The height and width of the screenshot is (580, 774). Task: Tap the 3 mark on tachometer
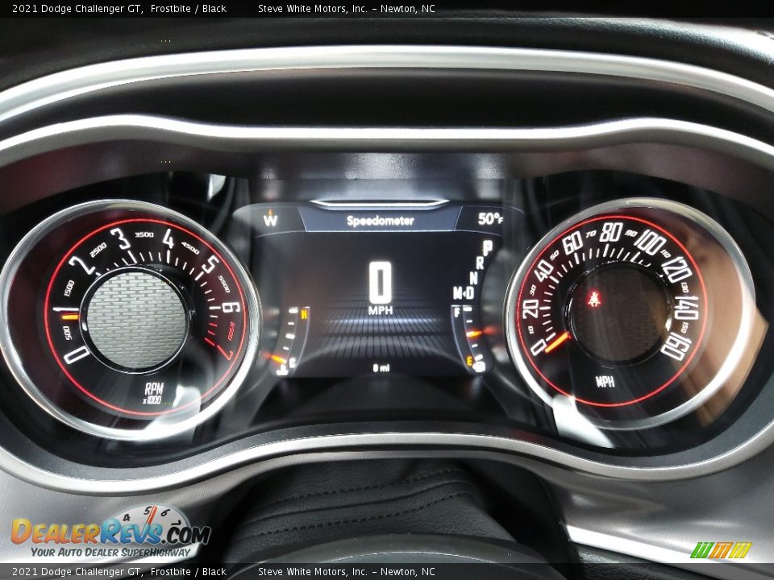coord(120,238)
